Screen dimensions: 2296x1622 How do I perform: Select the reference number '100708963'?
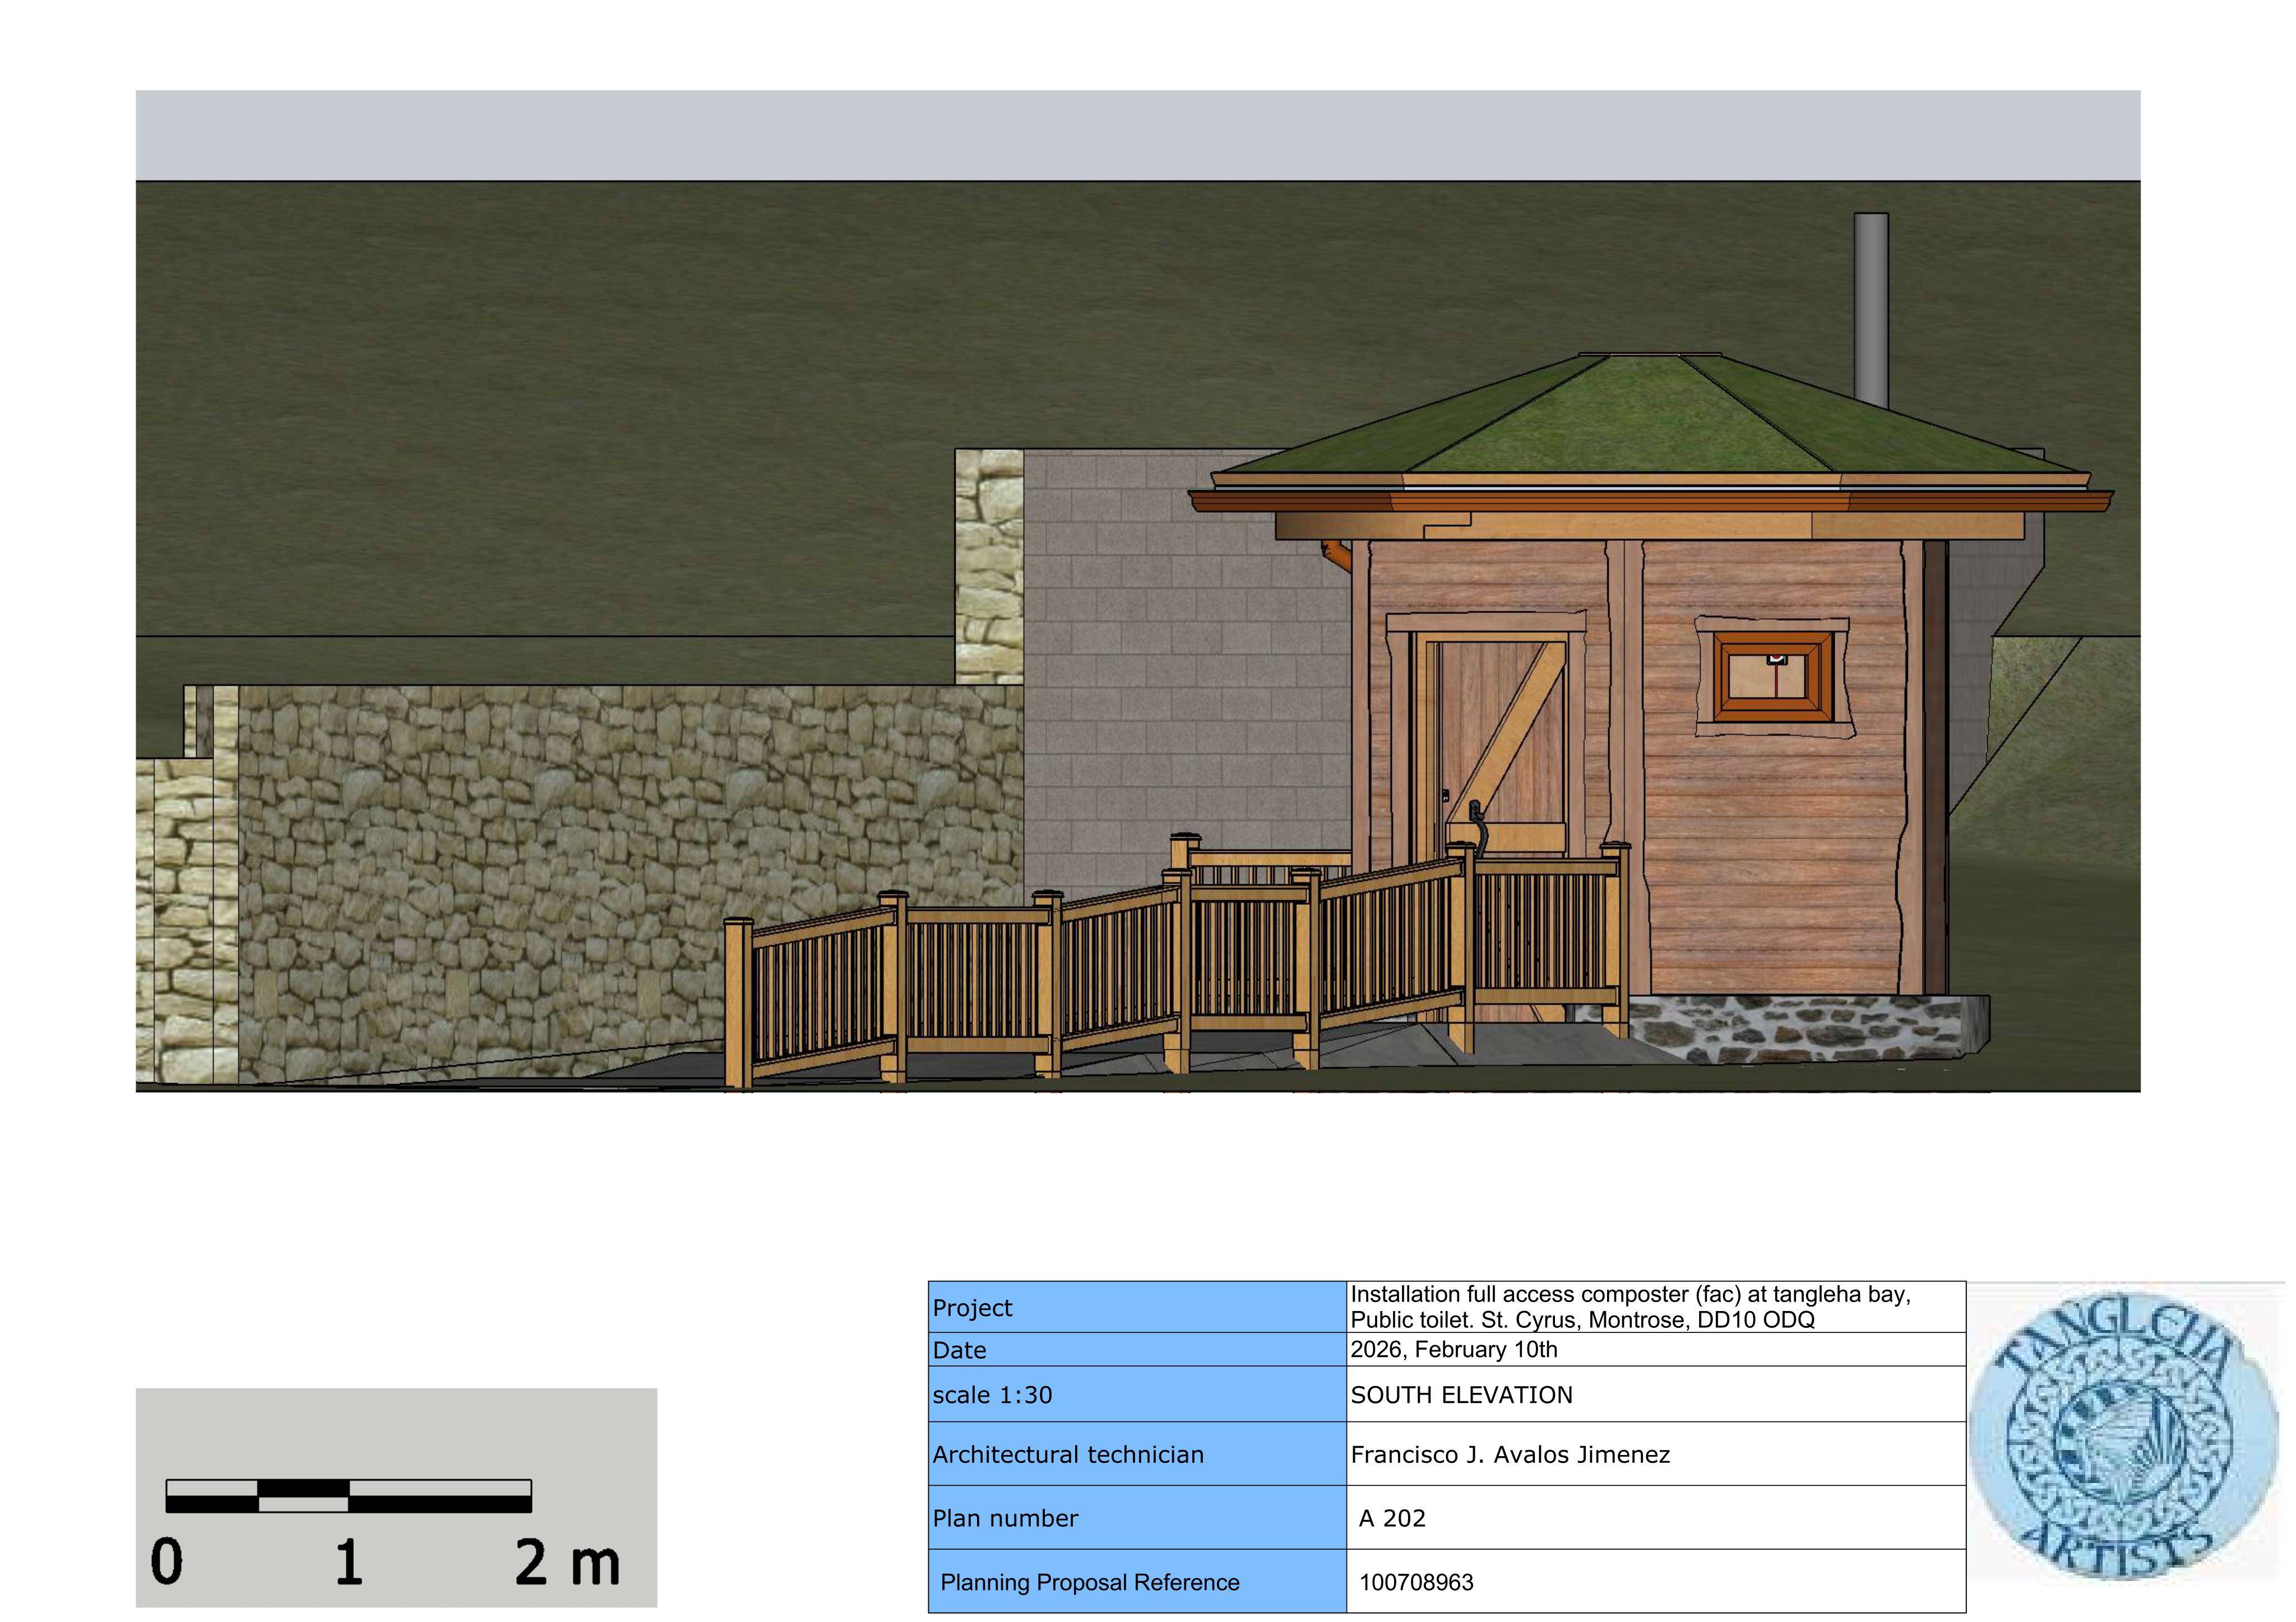[x=1416, y=1582]
